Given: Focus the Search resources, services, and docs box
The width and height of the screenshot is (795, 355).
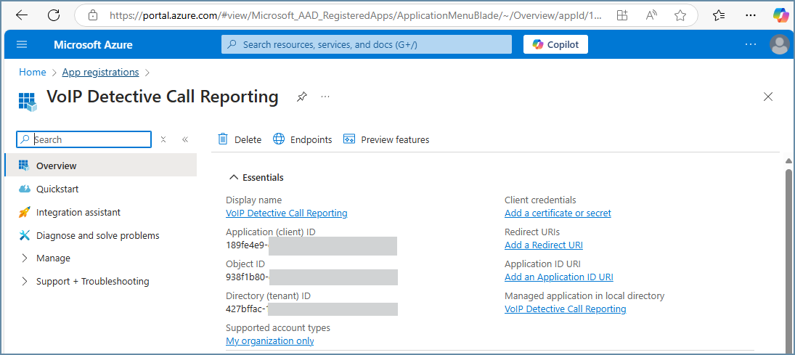Looking at the screenshot, I should click(367, 44).
